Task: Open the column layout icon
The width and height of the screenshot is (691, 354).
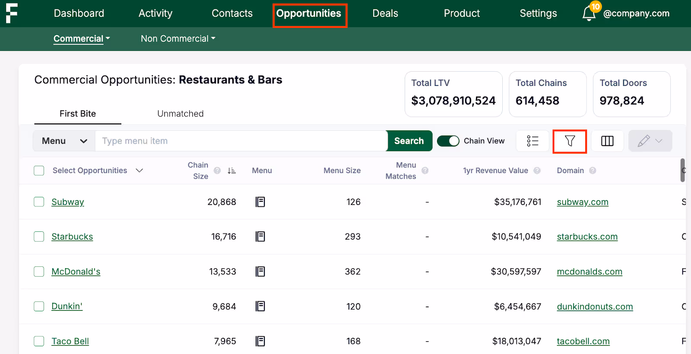Action: 607,141
